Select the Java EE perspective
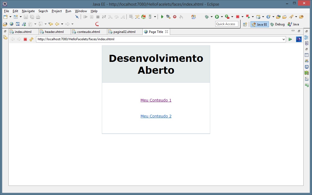 (x=259, y=24)
